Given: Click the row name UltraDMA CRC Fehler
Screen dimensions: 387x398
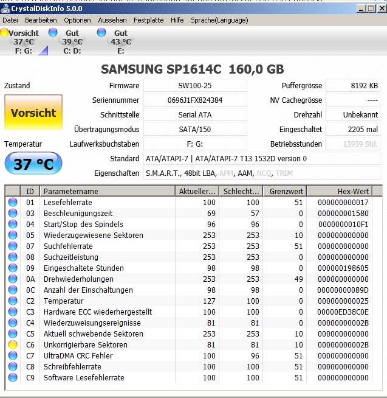Looking at the screenshot, I should 78,355.
